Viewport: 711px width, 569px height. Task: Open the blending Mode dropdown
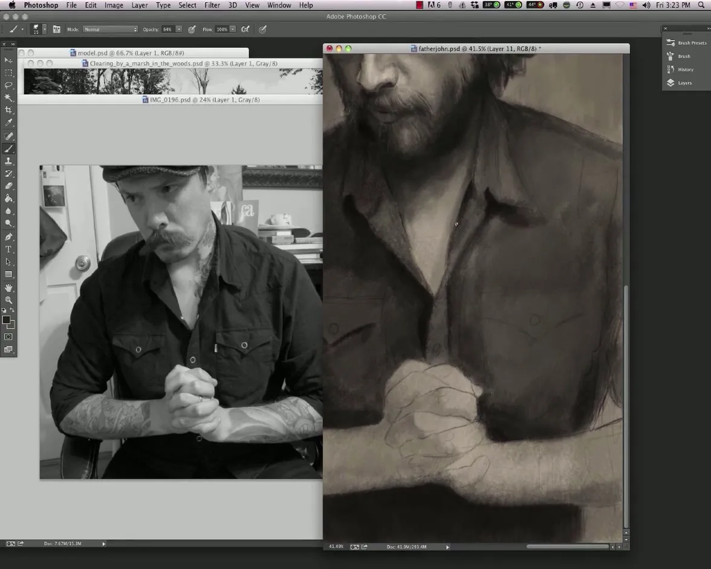pos(110,29)
